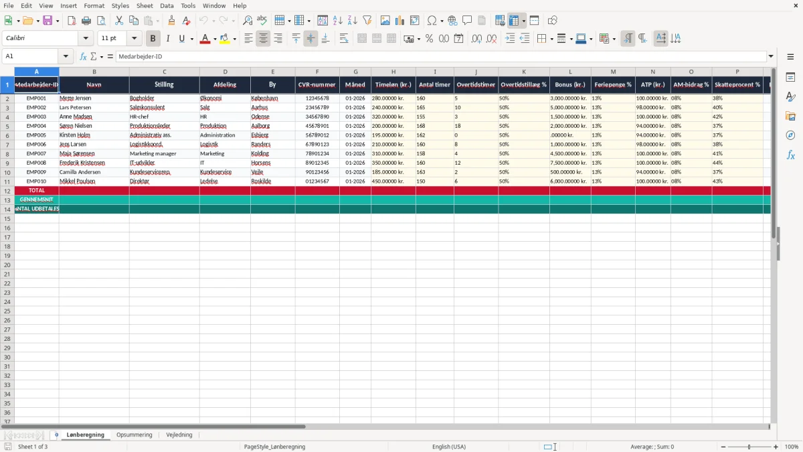Delete a decimal place
The height and width of the screenshot is (452, 803).
coord(492,39)
